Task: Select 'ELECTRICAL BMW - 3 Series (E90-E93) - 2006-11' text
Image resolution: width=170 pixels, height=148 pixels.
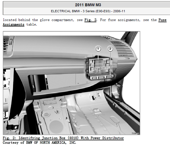Action: pyautogui.click(x=88, y=11)
